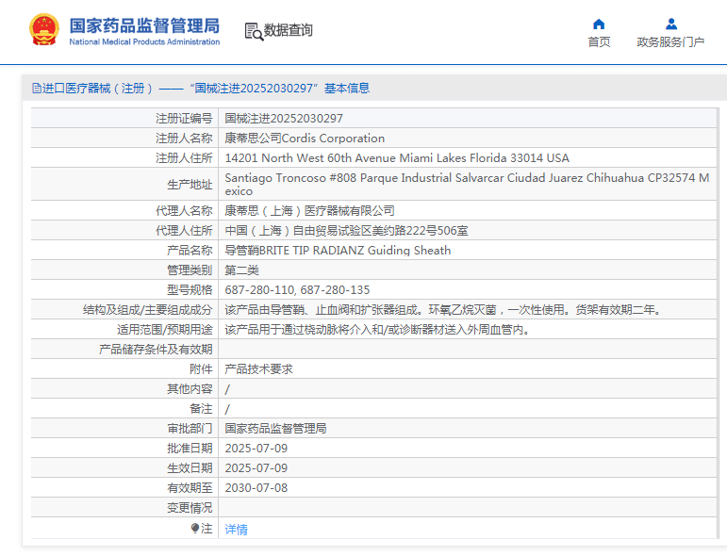Click the 变更情况 label
Screen dimensions: 727x556
(190, 508)
